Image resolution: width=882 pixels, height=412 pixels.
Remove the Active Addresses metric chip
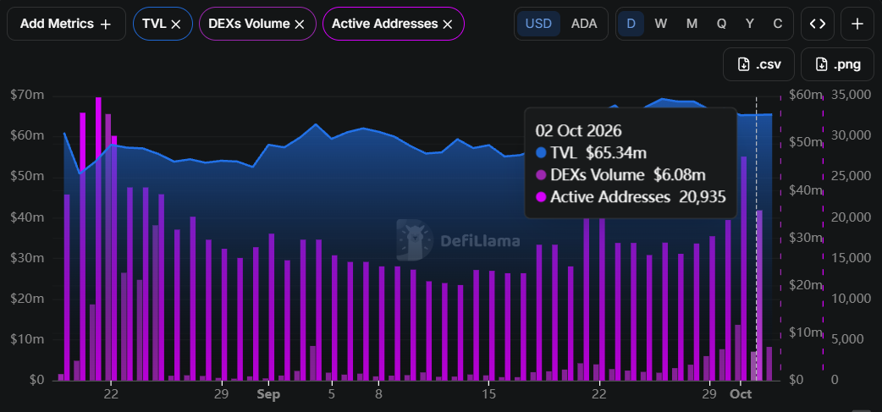[448, 24]
